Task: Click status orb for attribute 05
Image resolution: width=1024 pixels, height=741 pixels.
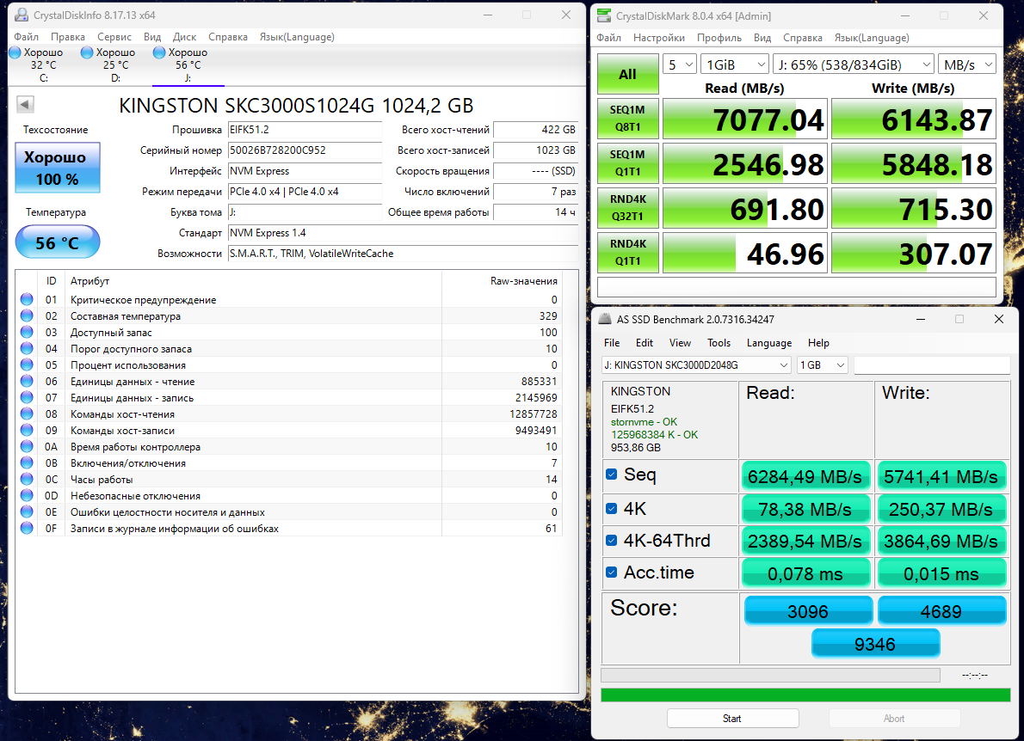Action: [x=27, y=364]
